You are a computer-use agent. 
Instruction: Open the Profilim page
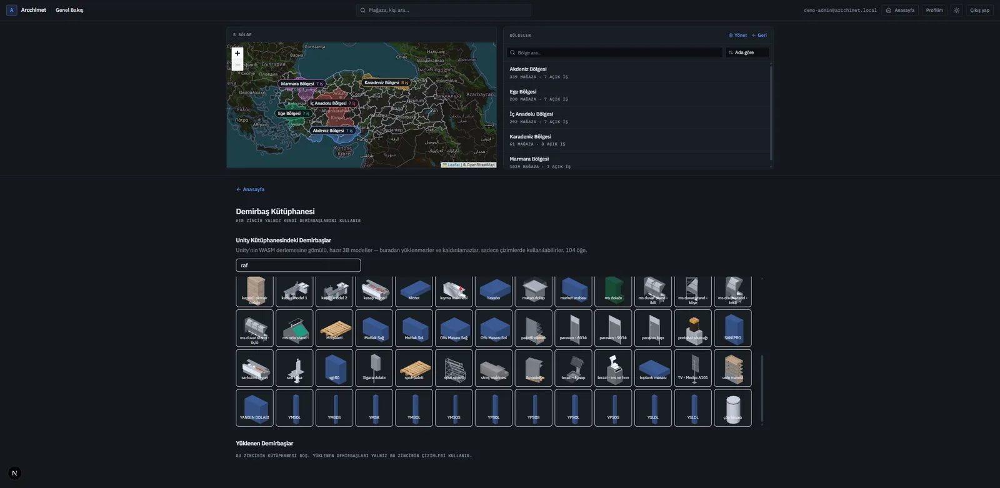click(934, 10)
